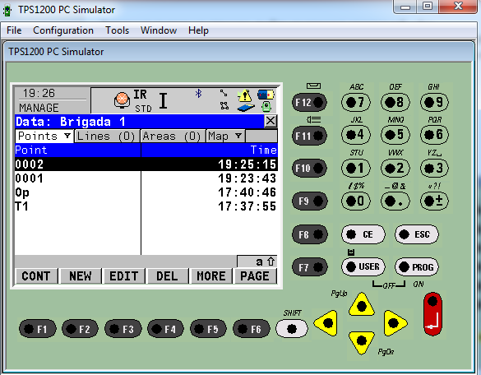Click the F5 key below screen
The width and height of the screenshot is (481, 375).
(209, 329)
